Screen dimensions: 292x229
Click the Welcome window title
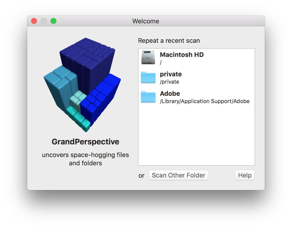tap(146, 21)
